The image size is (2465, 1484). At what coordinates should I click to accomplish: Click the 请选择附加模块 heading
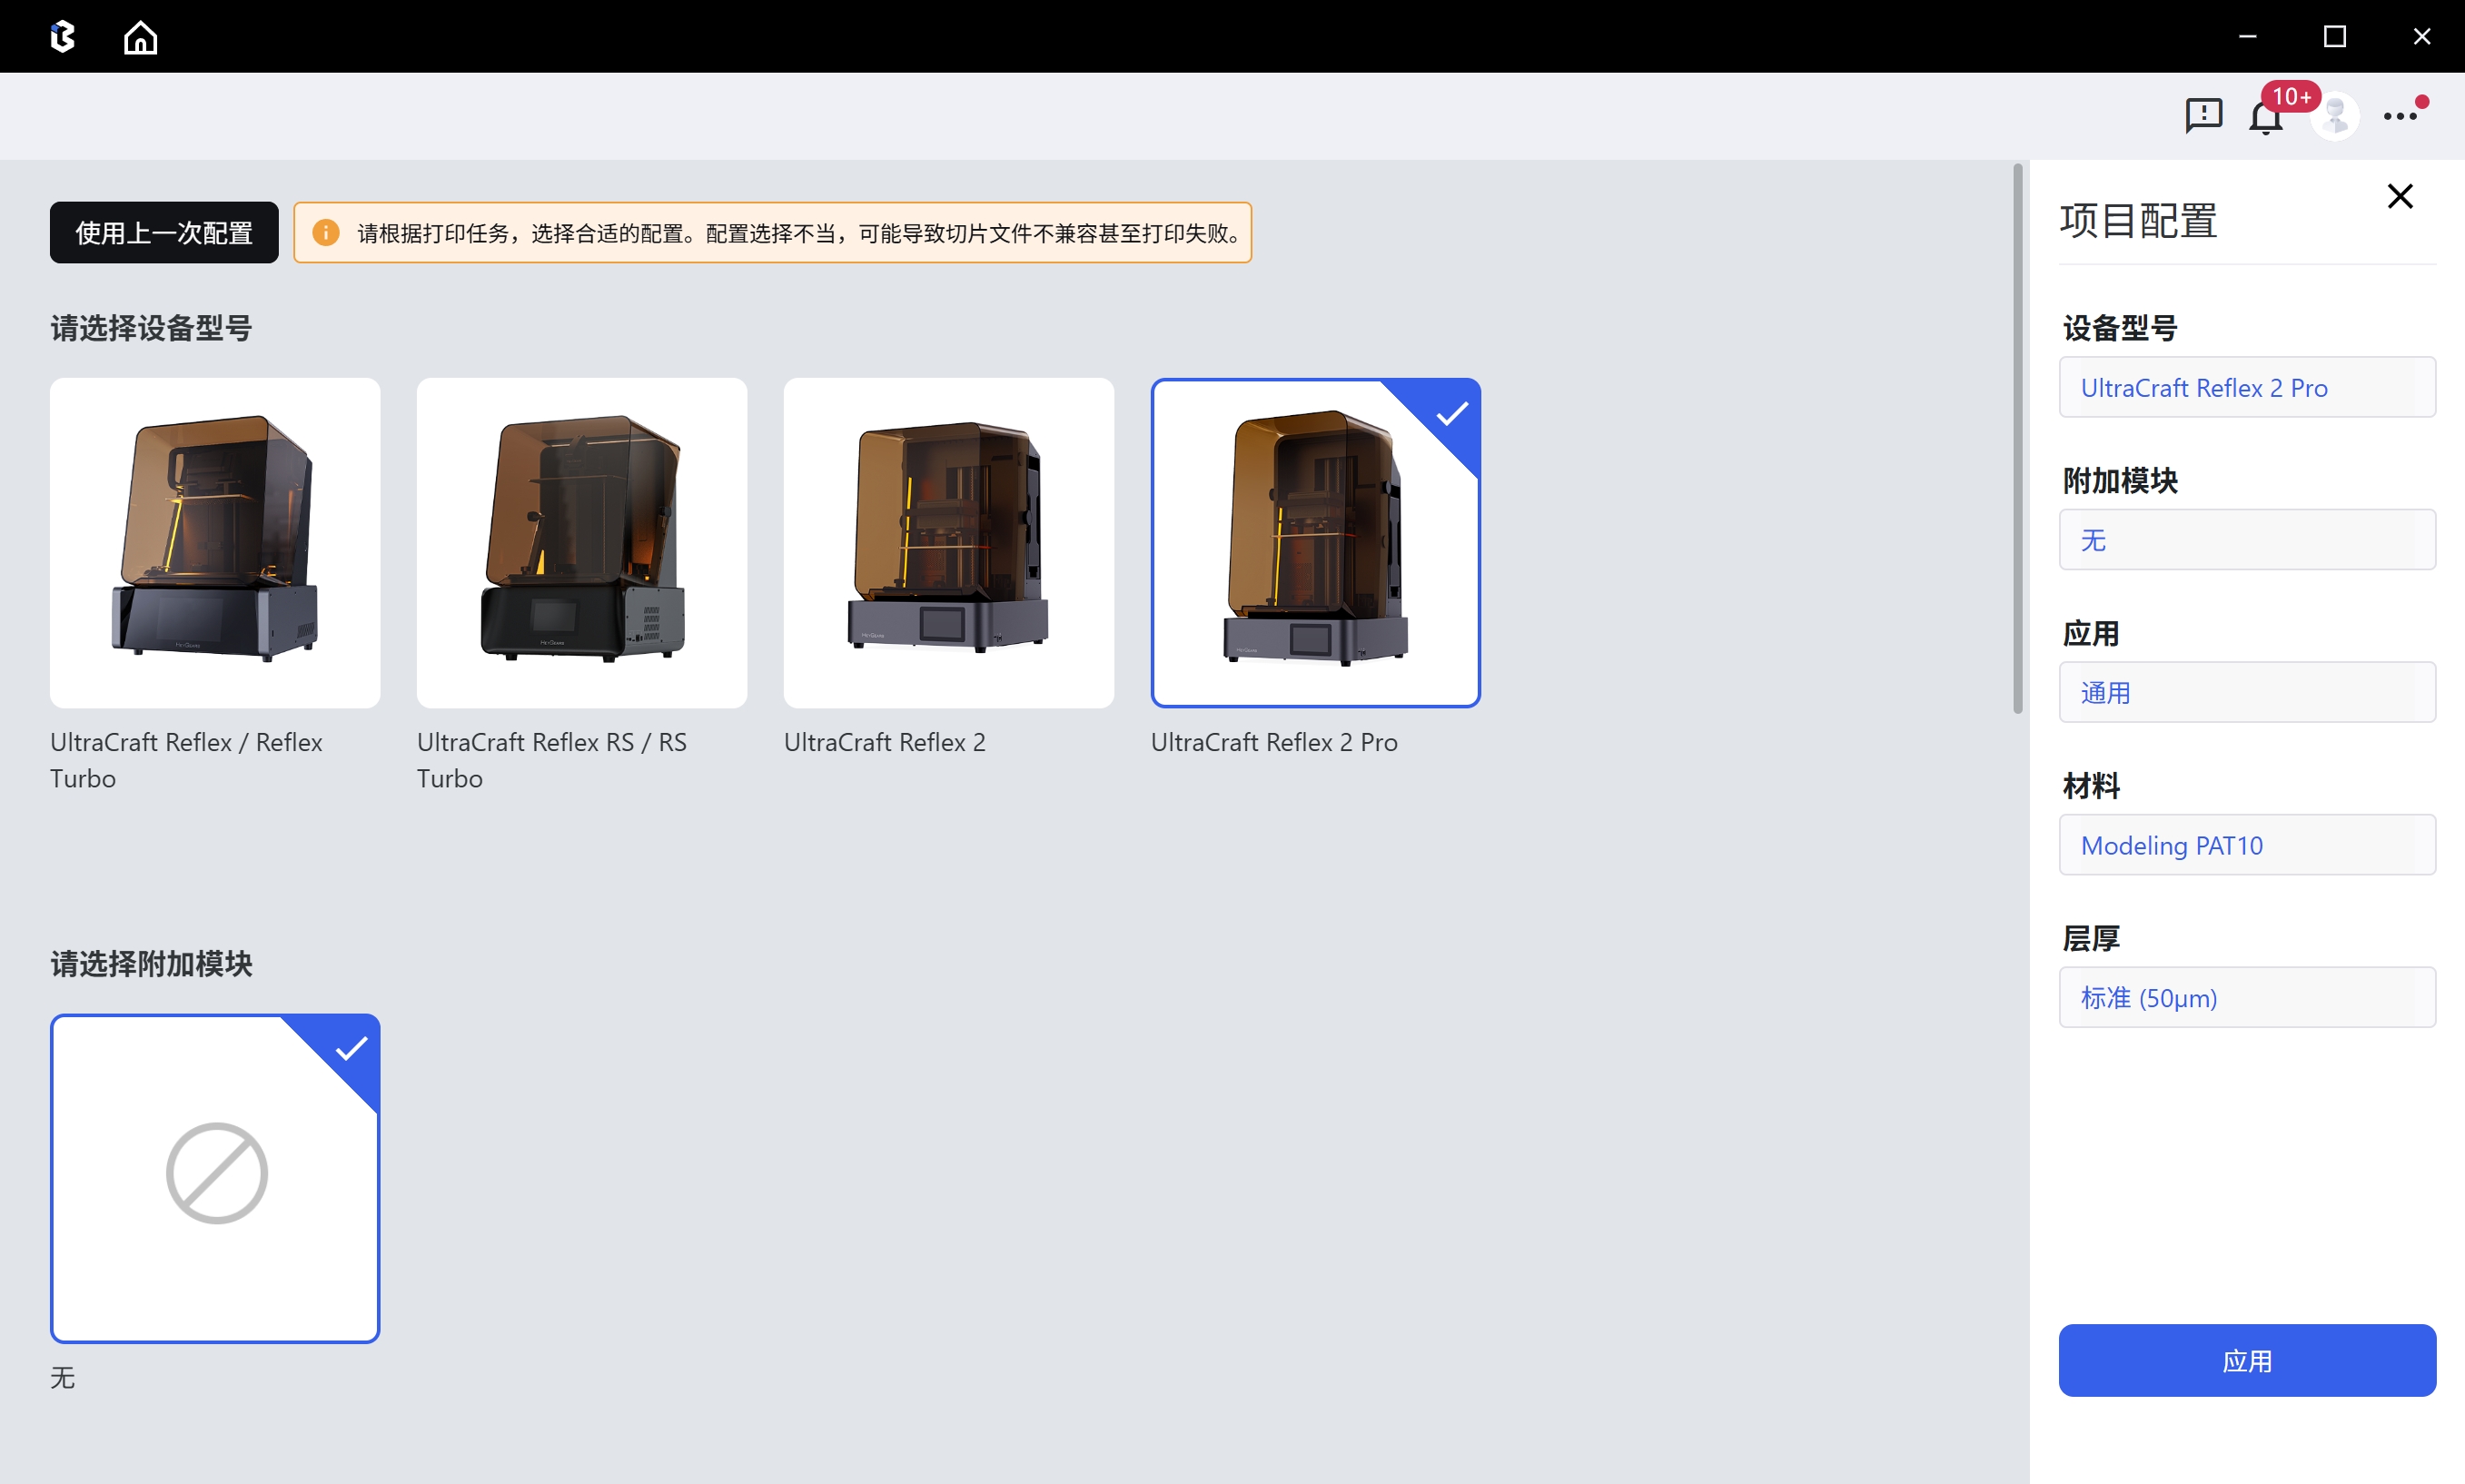151,964
